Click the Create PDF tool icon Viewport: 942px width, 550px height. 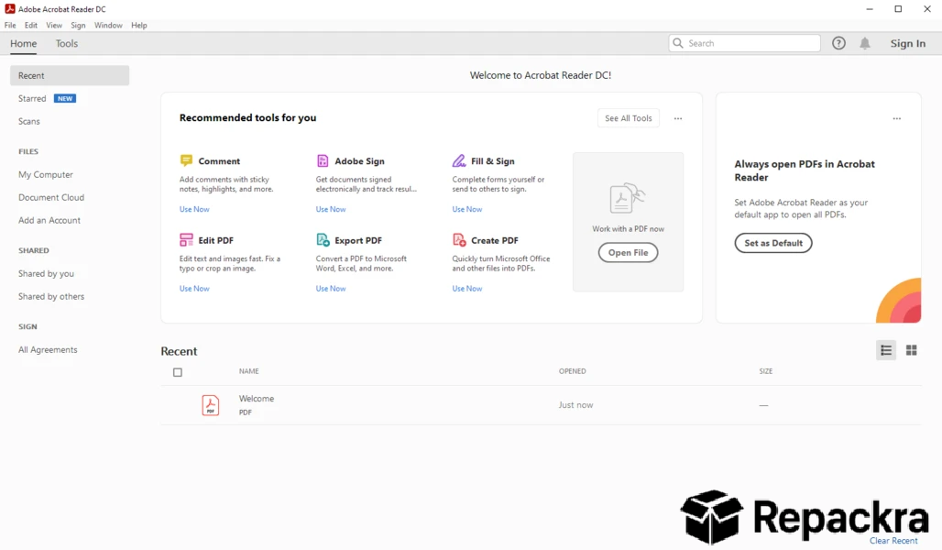459,240
